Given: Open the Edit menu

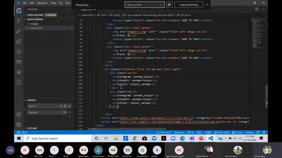Looking at the screenshot, I should pos(32,3).
